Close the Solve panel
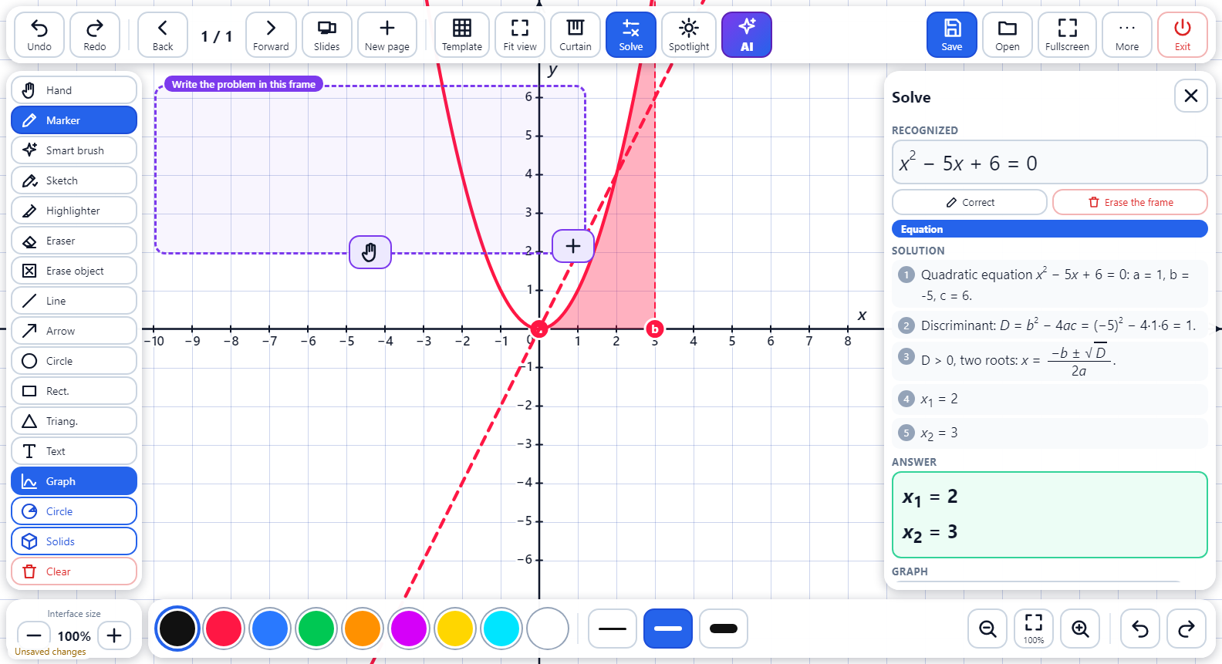This screenshot has width=1222, height=664. pos(1191,96)
